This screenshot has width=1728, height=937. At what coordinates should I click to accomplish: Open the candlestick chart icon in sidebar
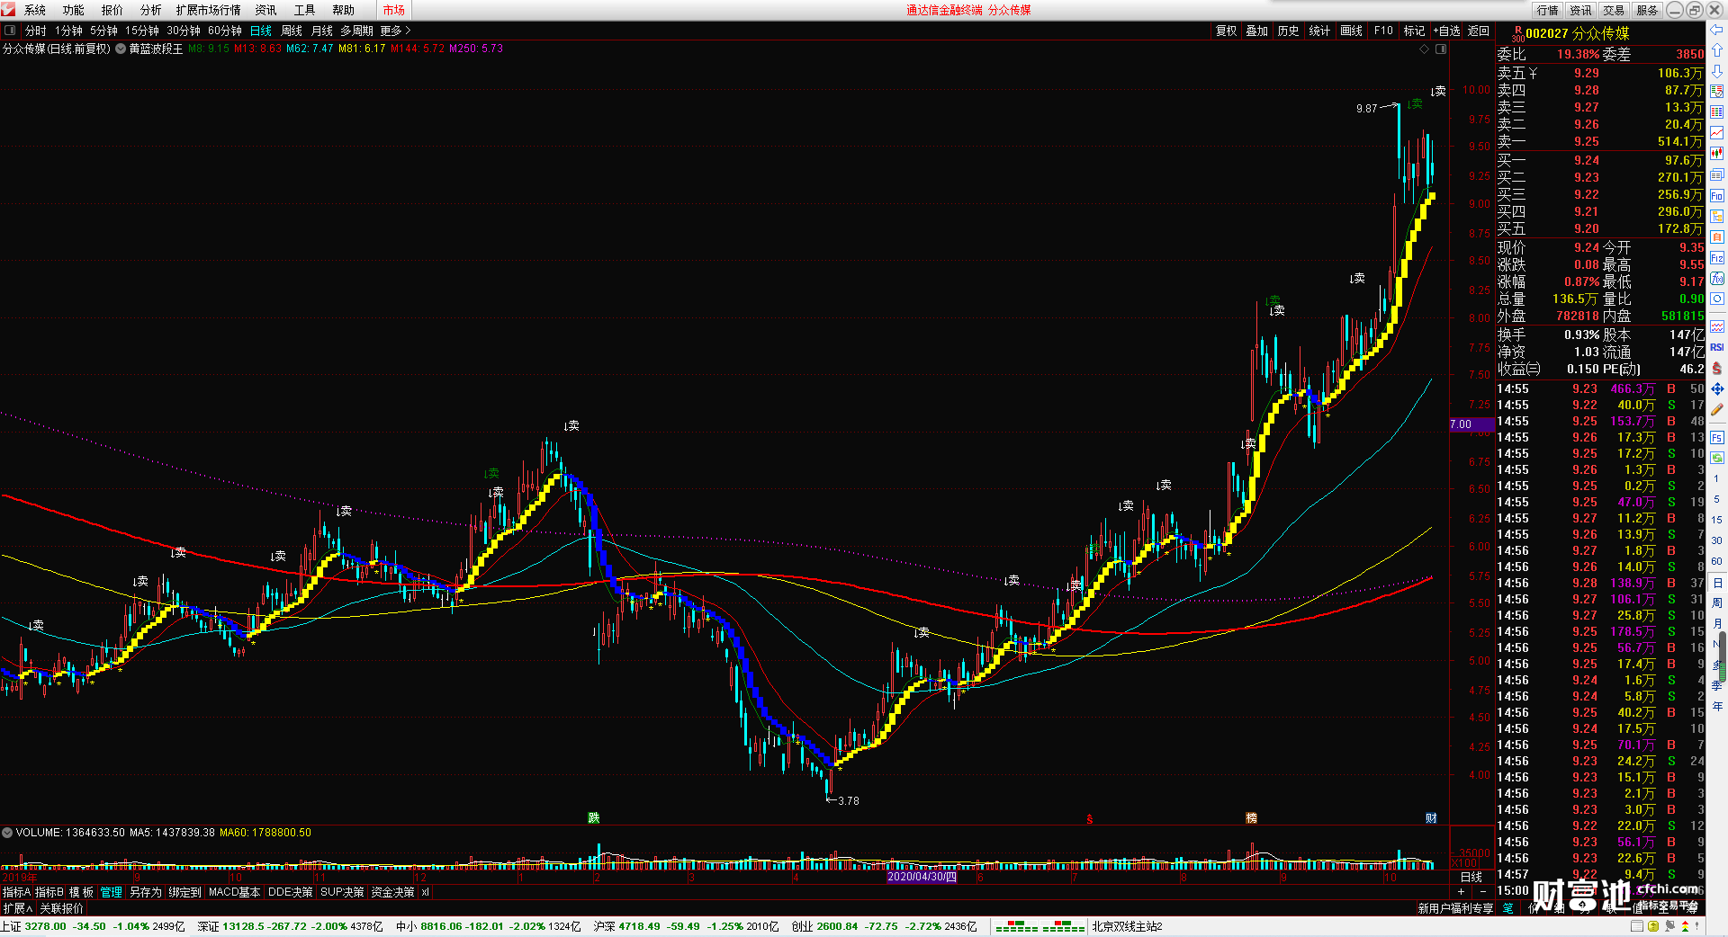pyautogui.click(x=1717, y=154)
